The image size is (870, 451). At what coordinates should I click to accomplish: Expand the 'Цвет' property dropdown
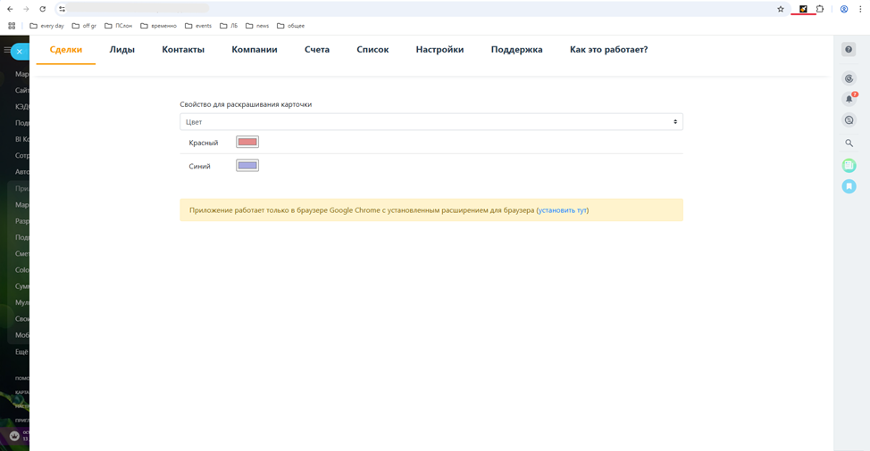click(x=431, y=122)
